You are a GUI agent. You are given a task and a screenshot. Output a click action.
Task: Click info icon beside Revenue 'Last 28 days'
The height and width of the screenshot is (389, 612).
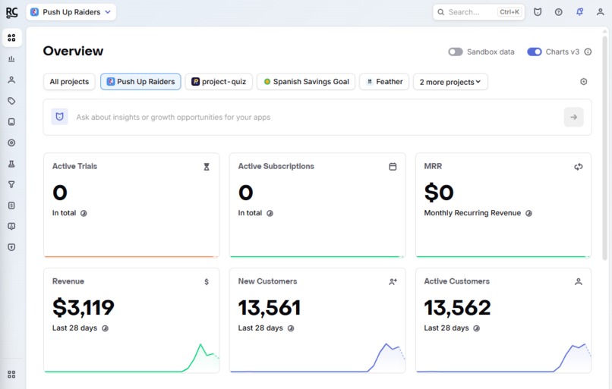[105, 328]
